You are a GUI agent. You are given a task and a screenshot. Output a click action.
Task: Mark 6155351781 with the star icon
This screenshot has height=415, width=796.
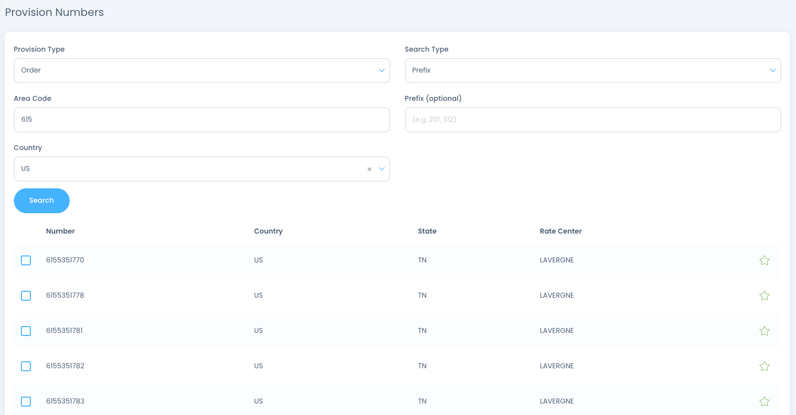(x=764, y=331)
